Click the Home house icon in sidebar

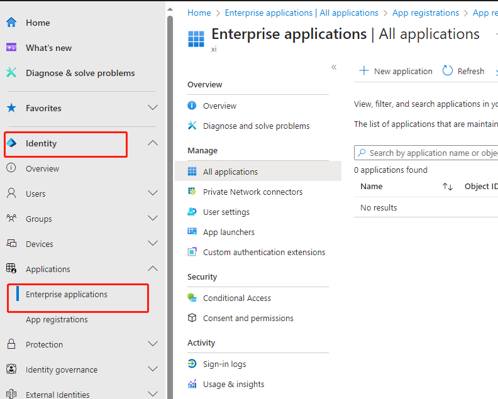point(11,22)
